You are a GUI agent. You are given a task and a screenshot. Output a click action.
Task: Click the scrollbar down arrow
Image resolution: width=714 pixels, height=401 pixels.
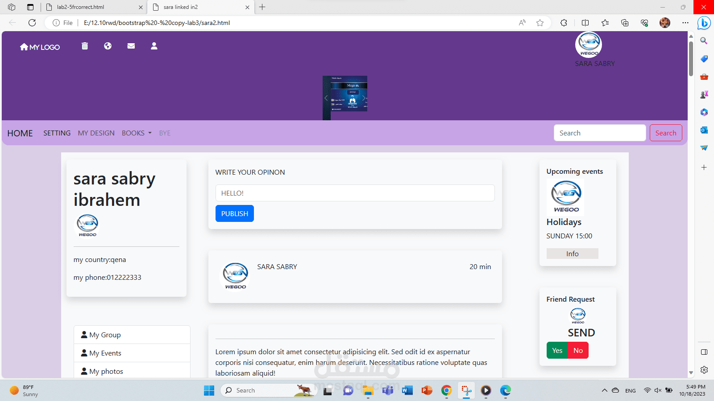coord(691,372)
